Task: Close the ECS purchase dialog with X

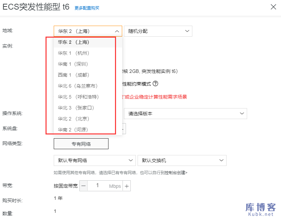Action: tap(273, 7)
